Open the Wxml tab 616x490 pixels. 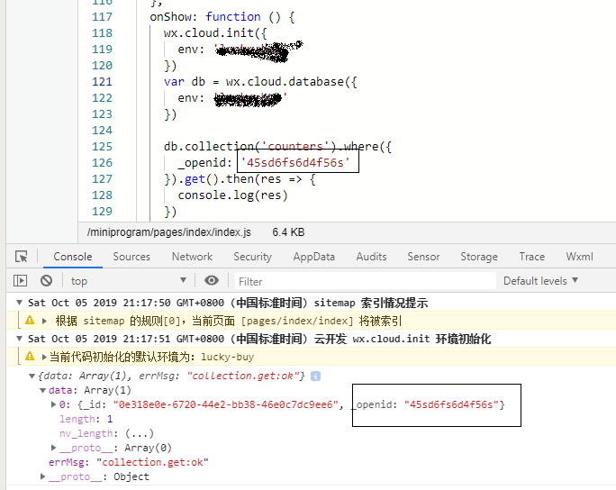click(579, 257)
